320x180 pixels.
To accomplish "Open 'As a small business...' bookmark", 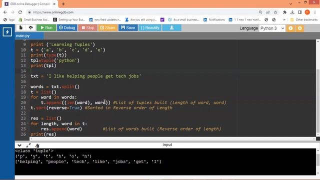I will coord(183,19).
